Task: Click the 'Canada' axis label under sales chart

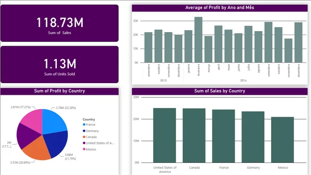Action: pyautogui.click(x=194, y=168)
